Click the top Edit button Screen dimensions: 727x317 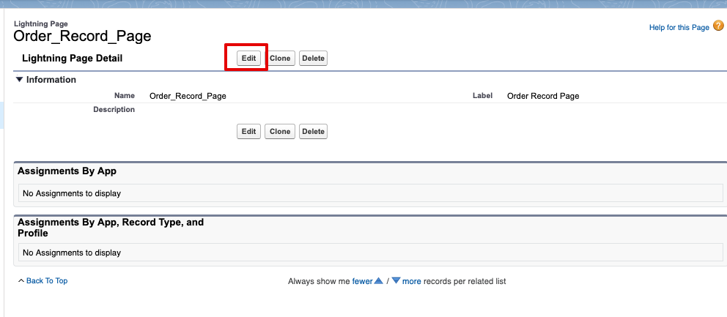(x=248, y=59)
